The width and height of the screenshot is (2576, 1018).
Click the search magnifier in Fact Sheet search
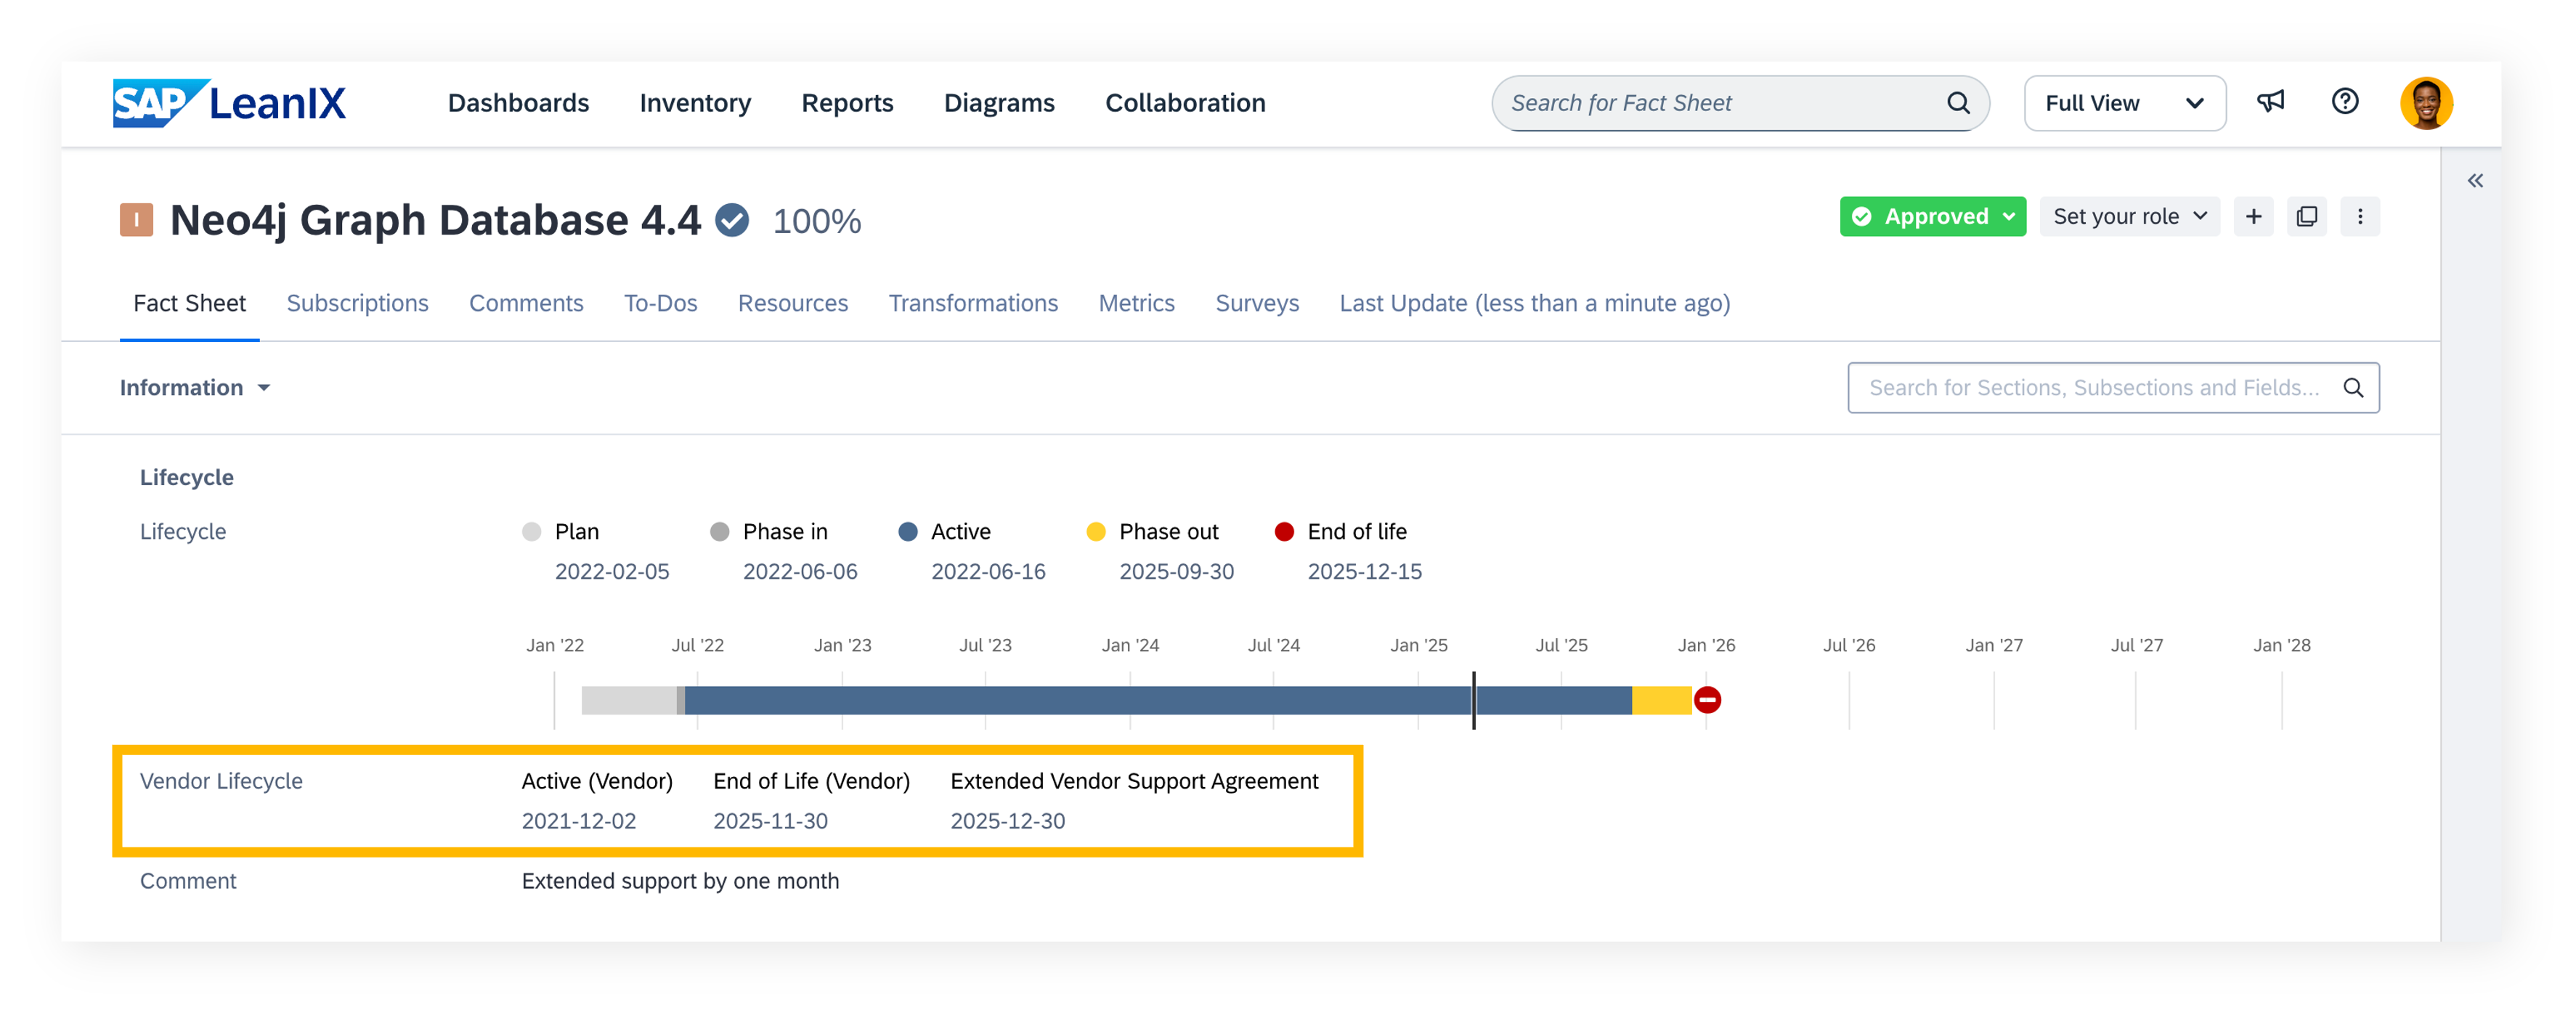1957,103
